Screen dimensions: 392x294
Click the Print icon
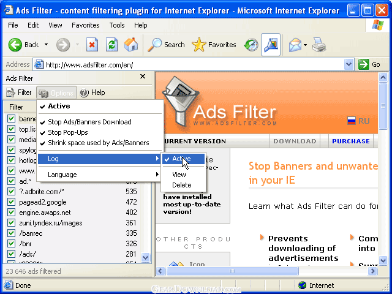[318, 45]
